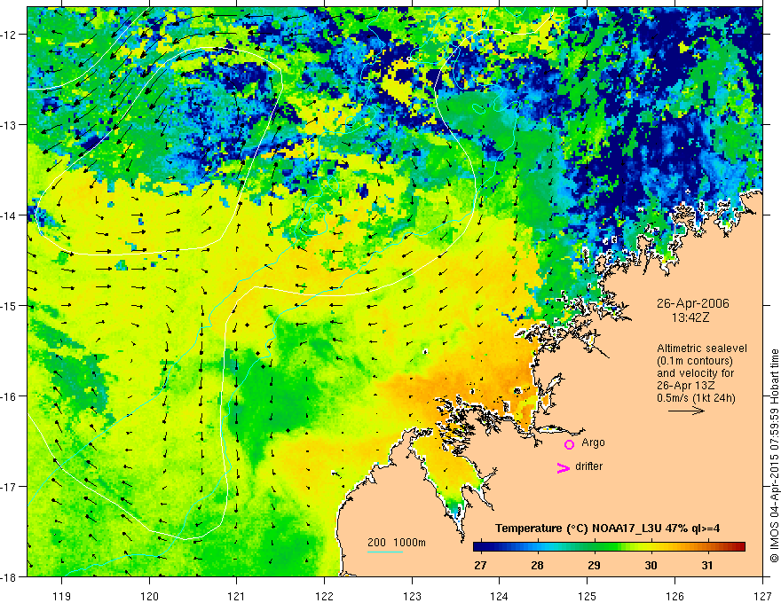Click the latitude label '-13'
Viewport: 781px width, 603px height.
10,125
